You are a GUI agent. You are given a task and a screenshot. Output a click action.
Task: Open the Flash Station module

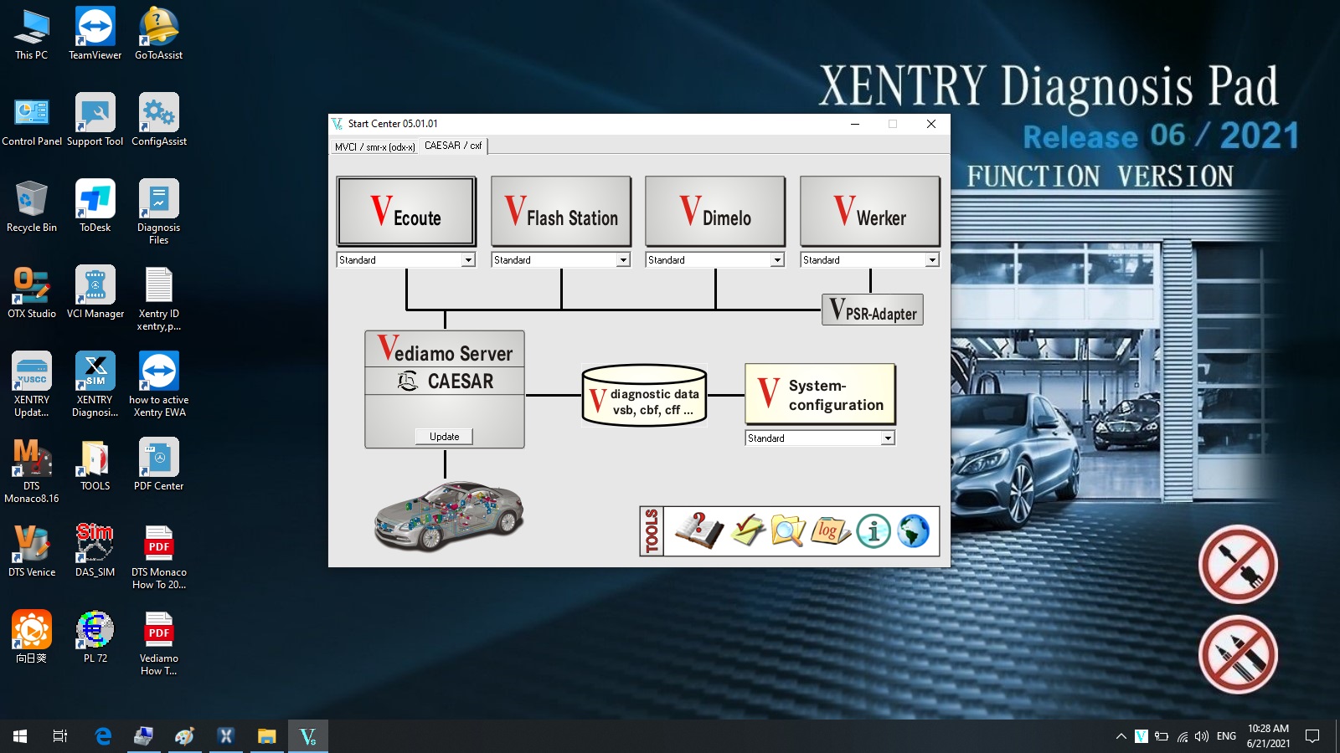[561, 211]
